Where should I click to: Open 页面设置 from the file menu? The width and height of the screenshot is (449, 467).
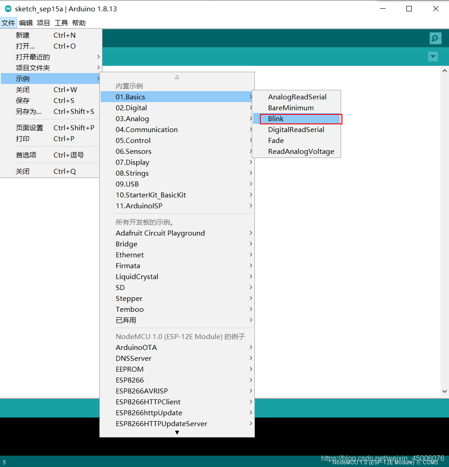pyautogui.click(x=51, y=128)
